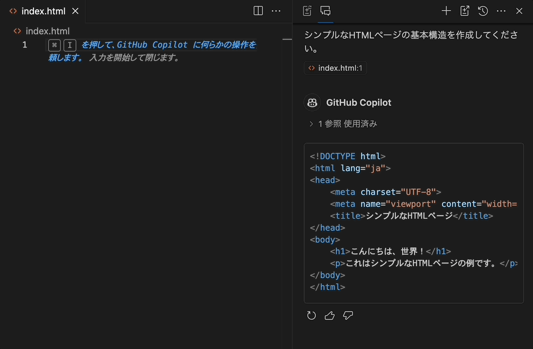Select the index.html editor tab

click(x=43, y=11)
